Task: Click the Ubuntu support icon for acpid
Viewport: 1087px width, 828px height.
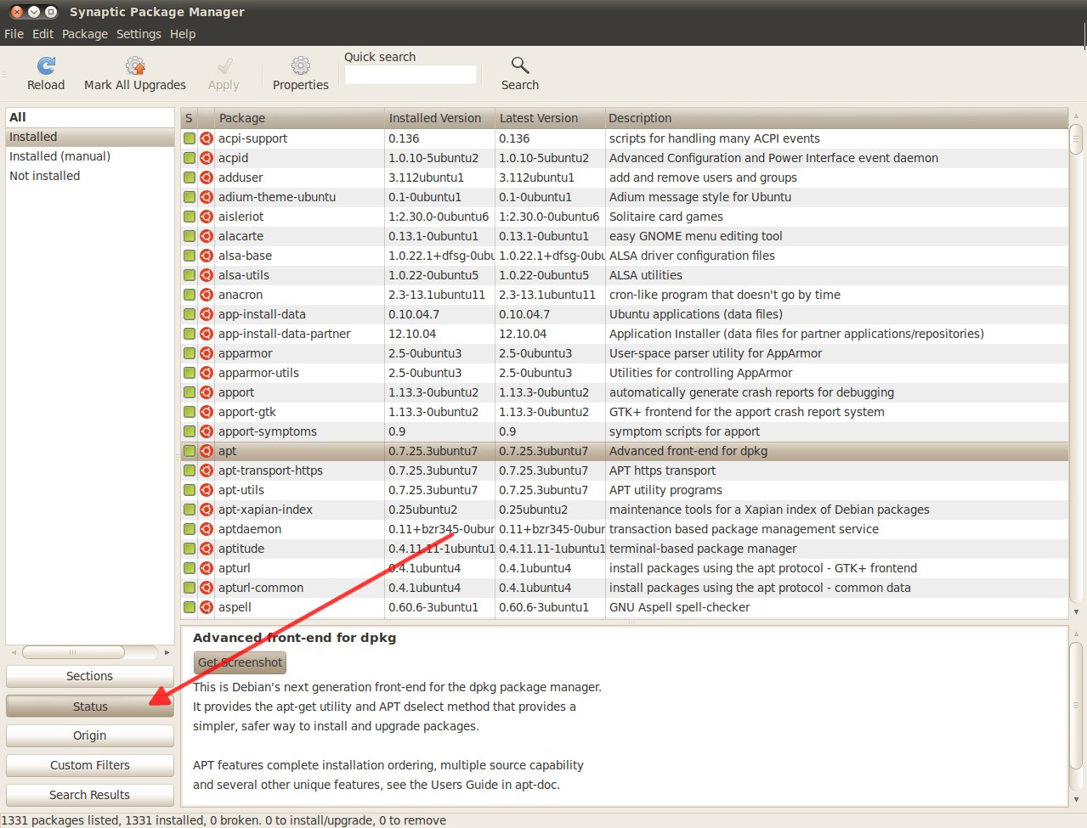Action: click(x=206, y=158)
